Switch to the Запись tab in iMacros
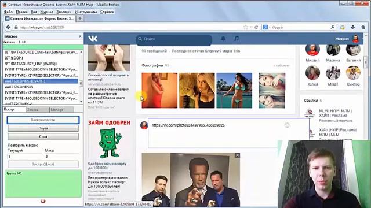371x208 pixels. [x=37, y=110]
